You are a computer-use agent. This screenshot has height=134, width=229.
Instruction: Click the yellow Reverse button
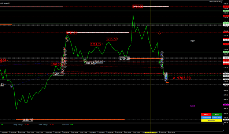click(211, 120)
